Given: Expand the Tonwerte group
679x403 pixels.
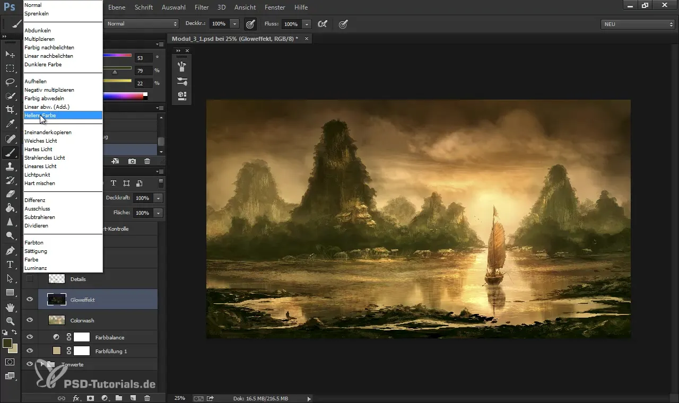Looking at the screenshot, I should point(42,364).
